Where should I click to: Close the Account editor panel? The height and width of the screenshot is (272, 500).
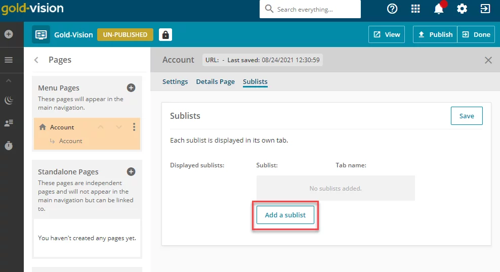[x=488, y=60]
